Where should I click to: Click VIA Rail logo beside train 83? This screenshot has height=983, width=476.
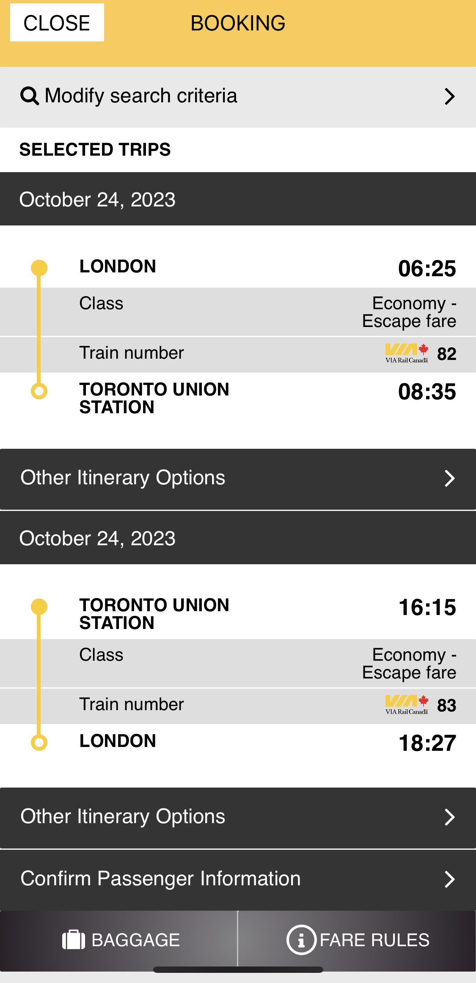tap(407, 705)
